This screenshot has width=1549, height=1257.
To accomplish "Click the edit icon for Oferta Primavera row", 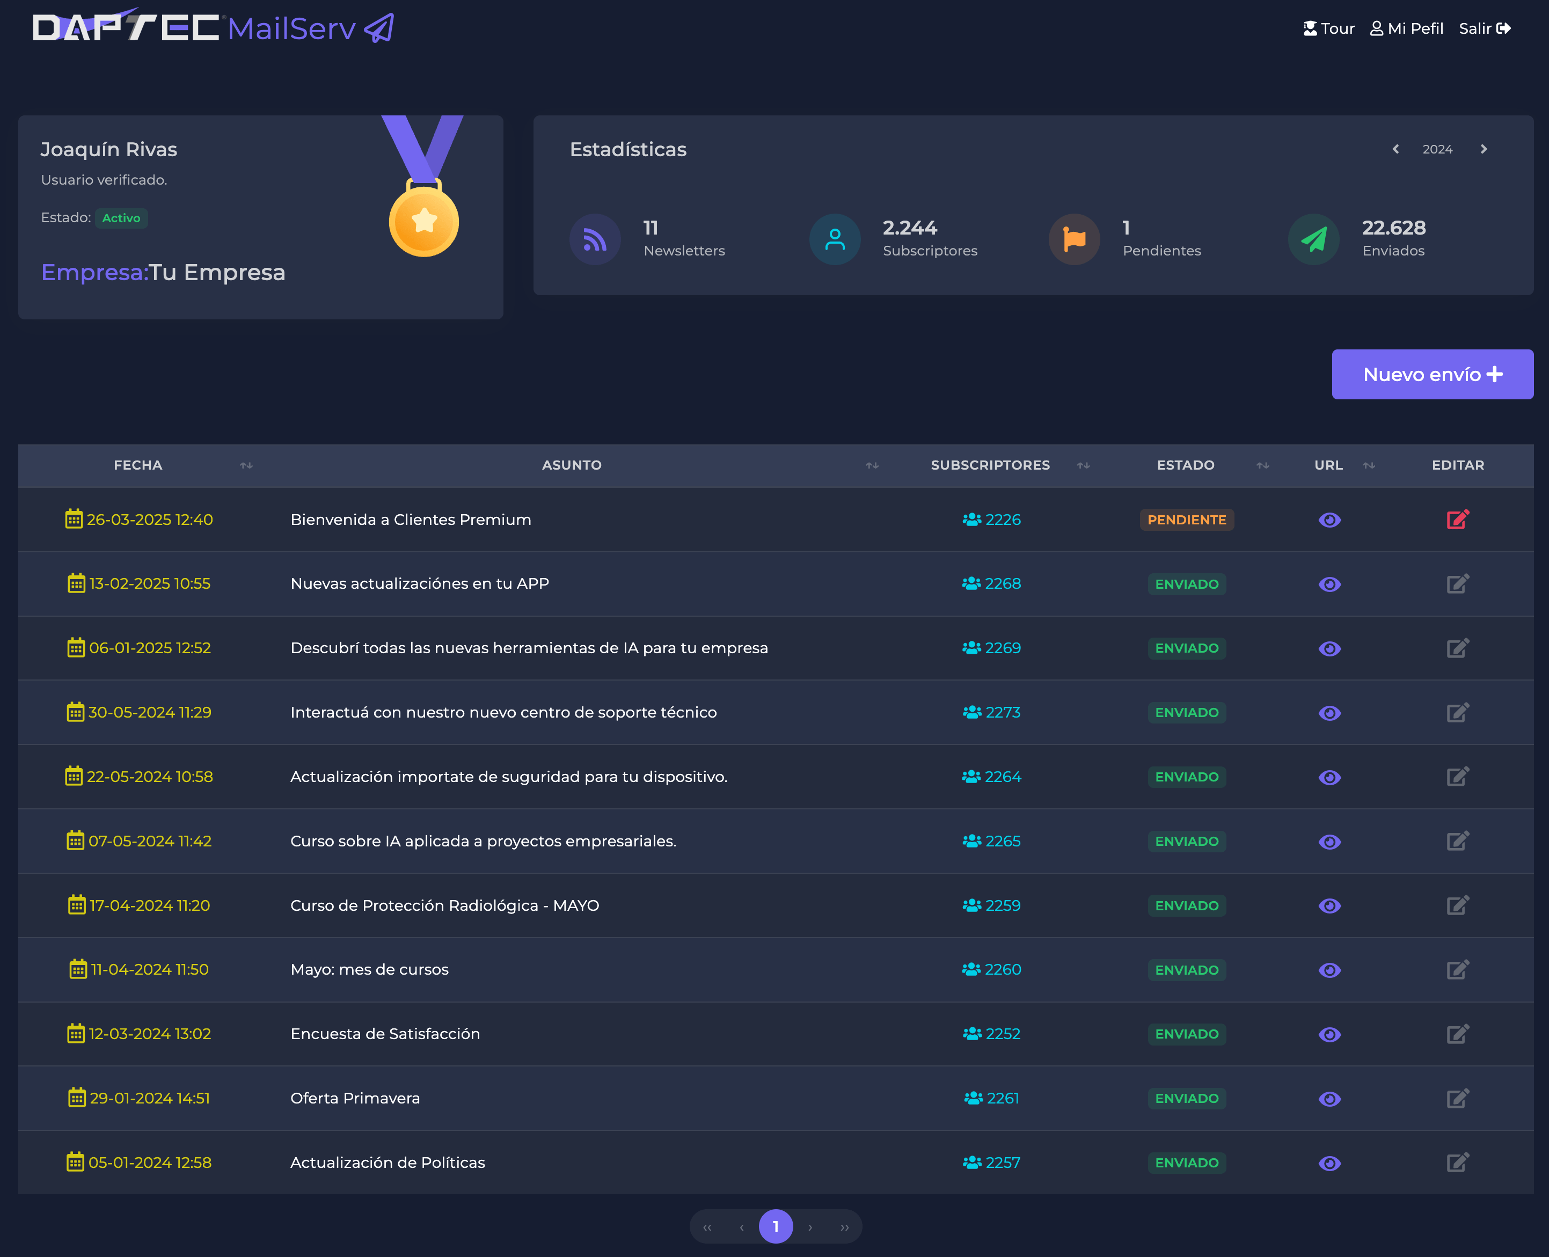I will click(x=1457, y=1098).
